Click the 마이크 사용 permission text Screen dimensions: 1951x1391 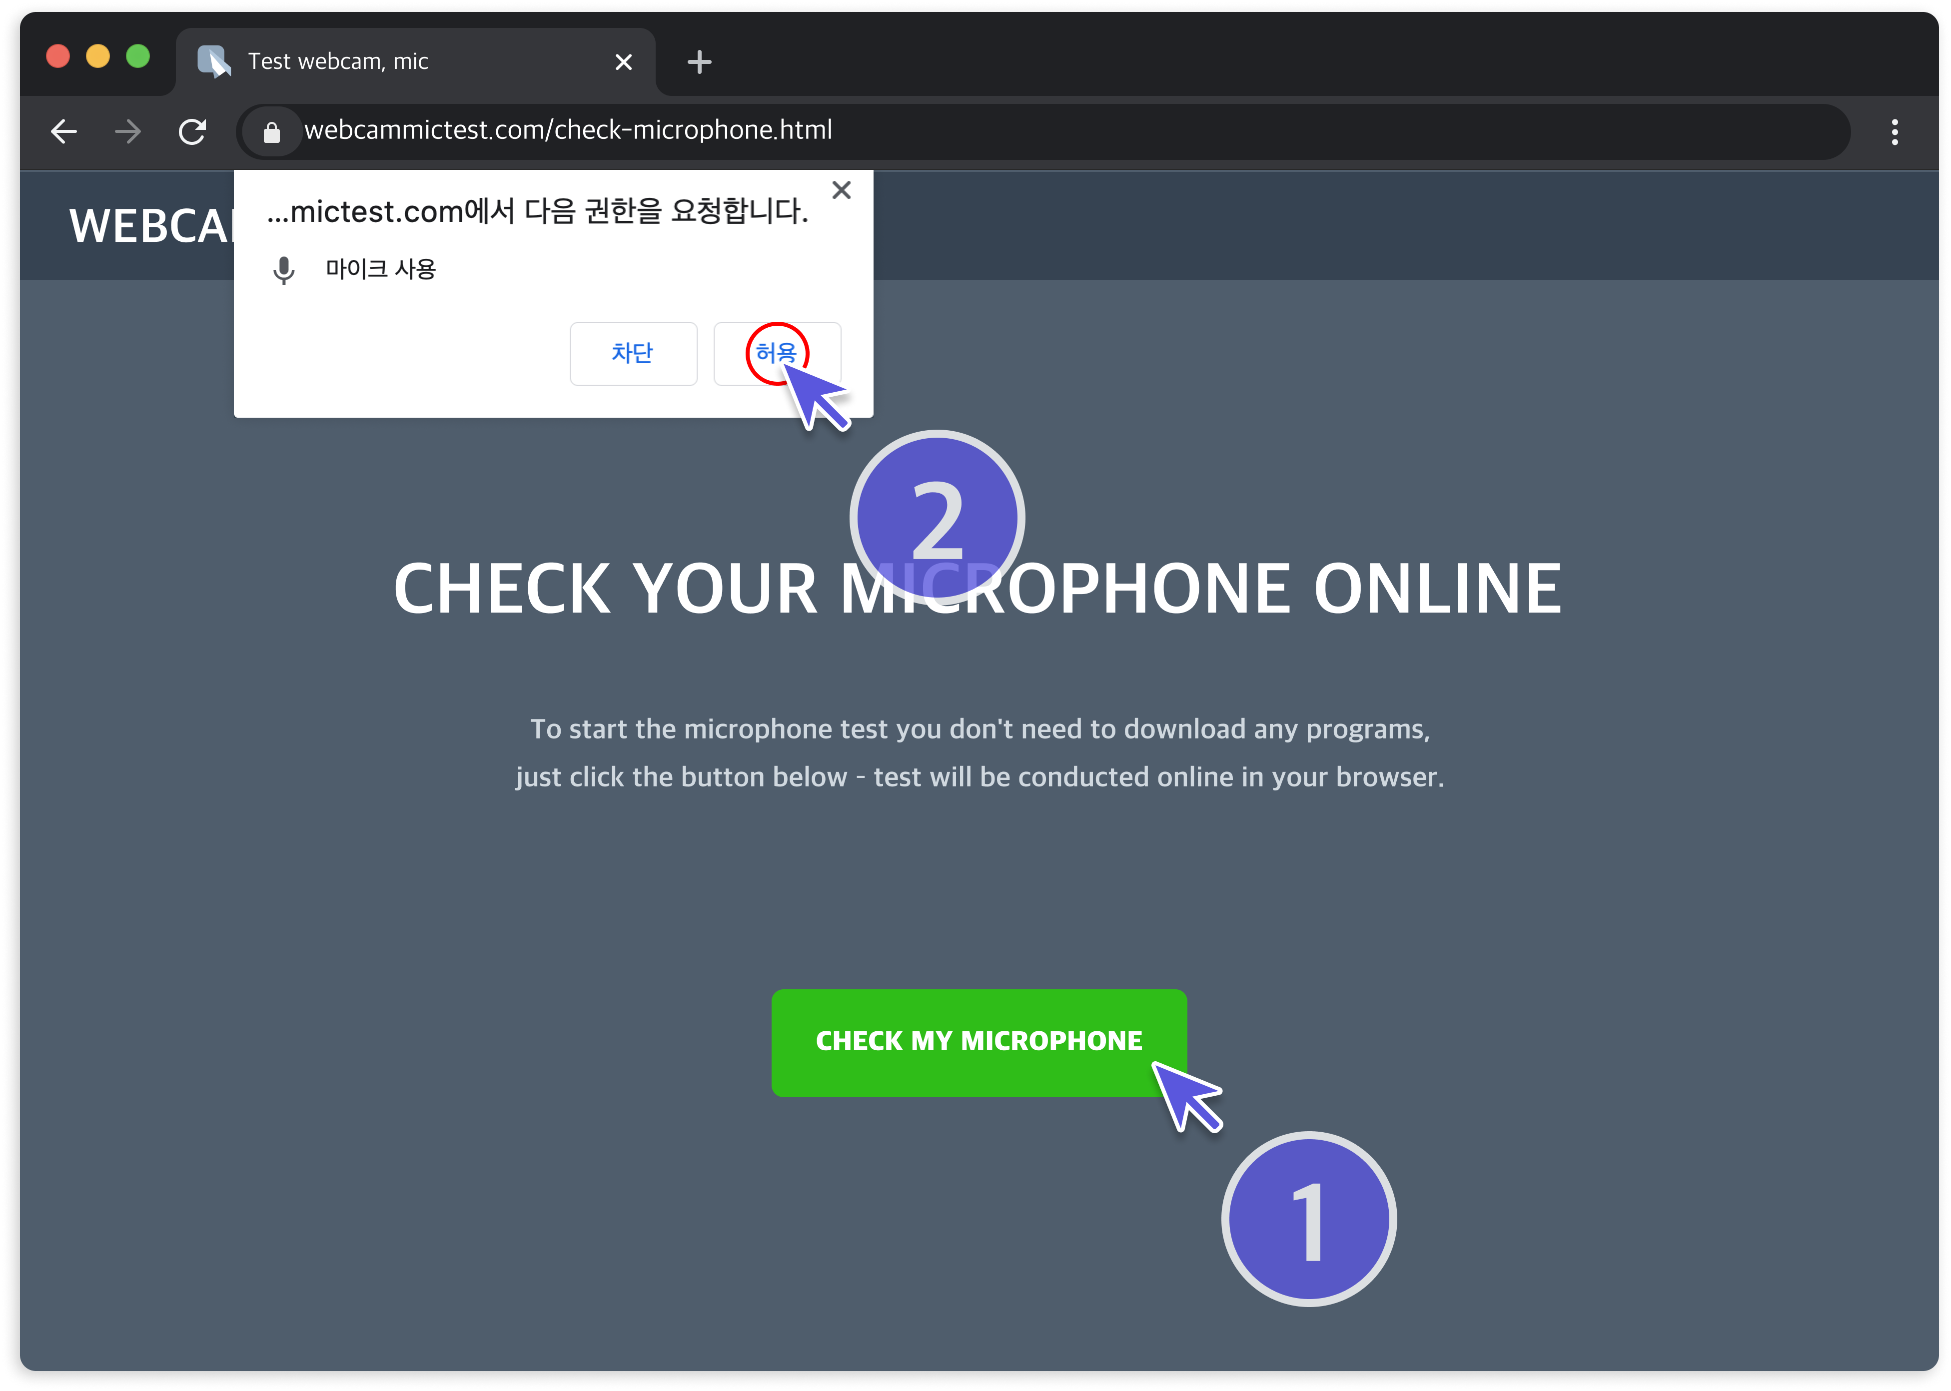click(380, 269)
